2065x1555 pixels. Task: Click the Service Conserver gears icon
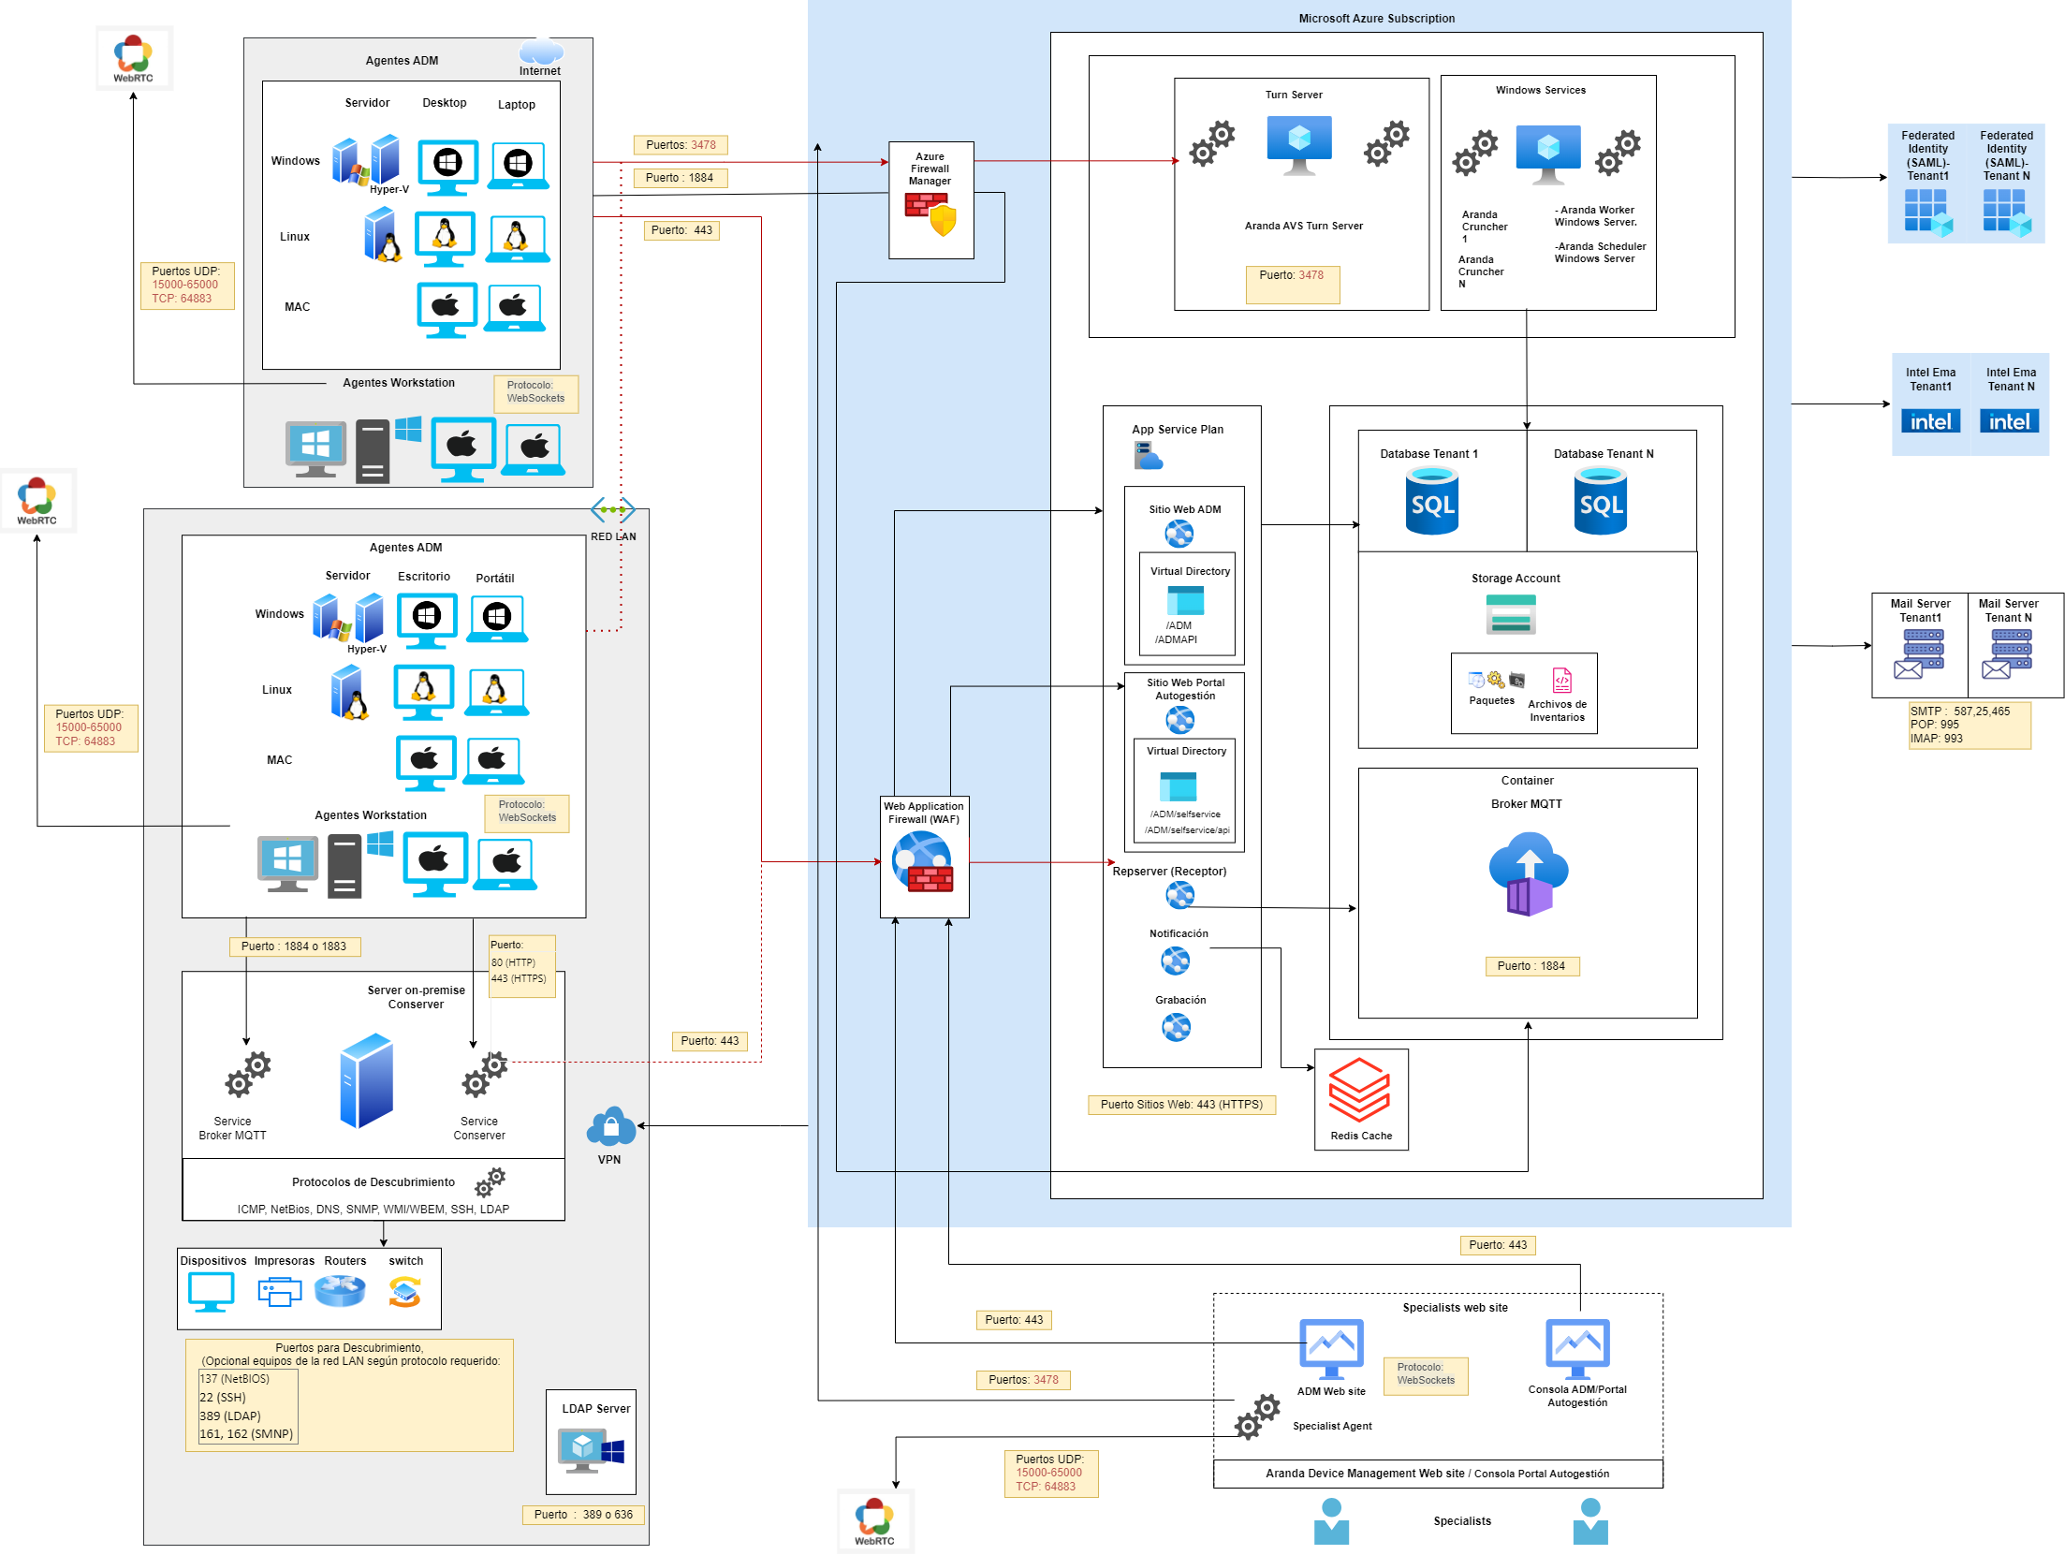(x=485, y=1074)
